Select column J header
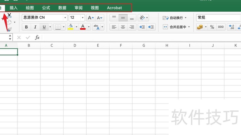241x135 pixels. tap(213, 46)
